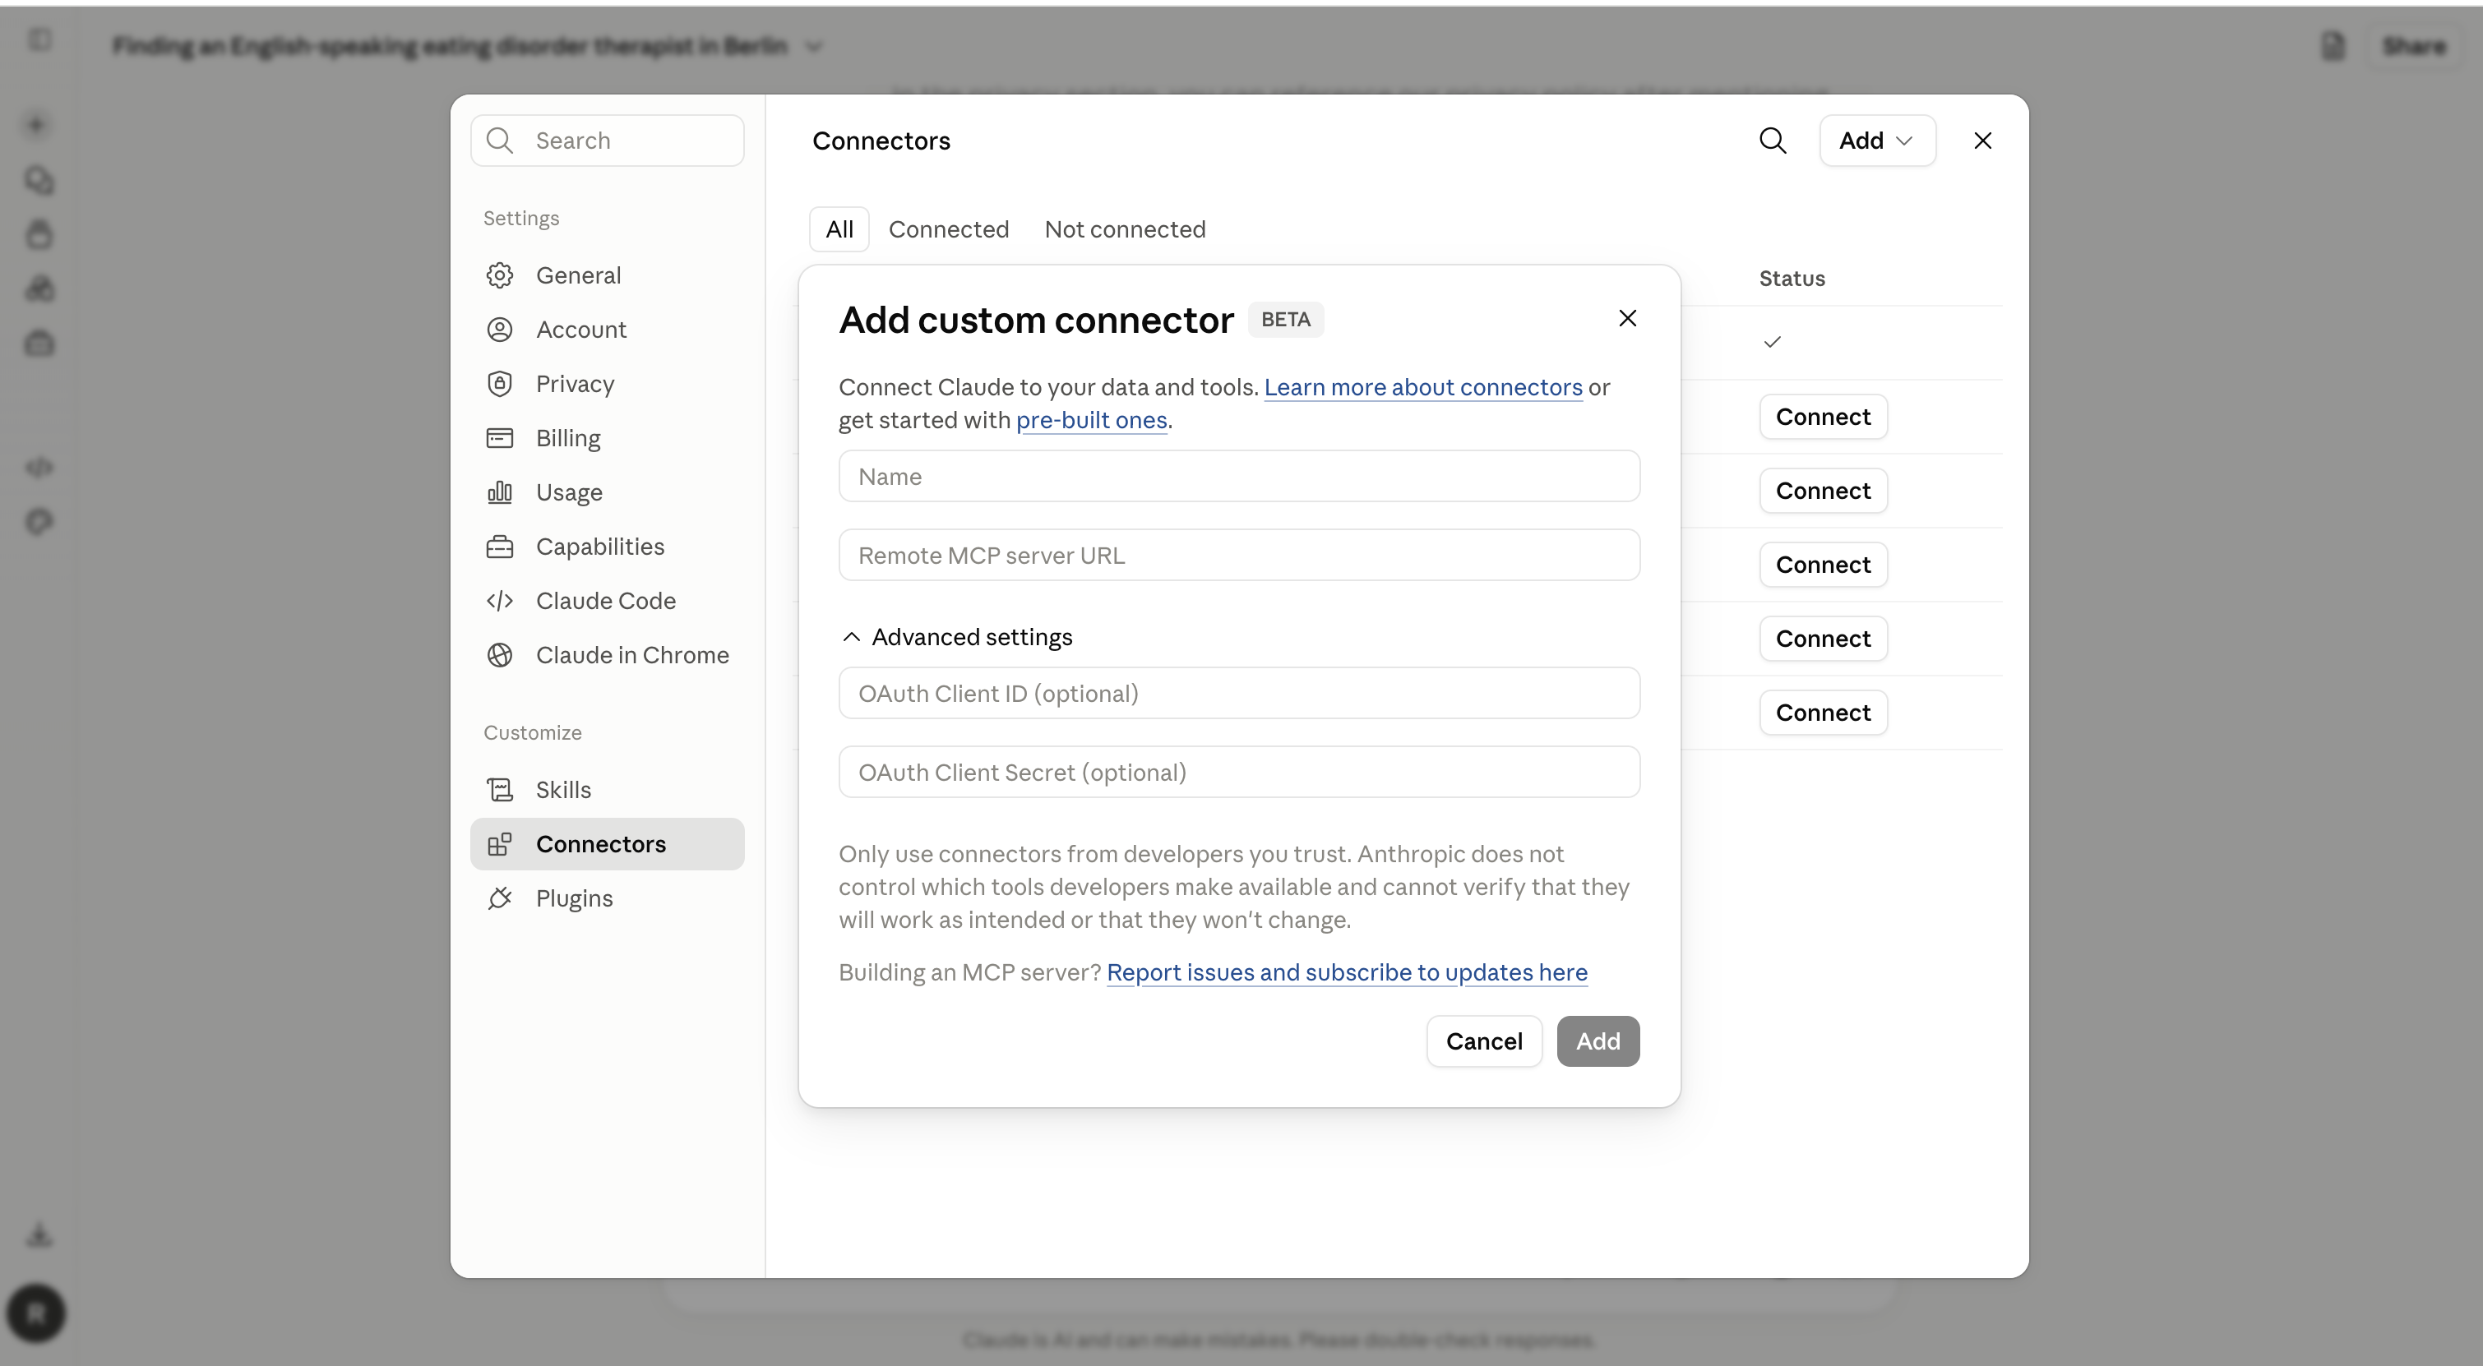Select the Account person icon
Image resolution: width=2483 pixels, height=1366 pixels.
(x=499, y=330)
